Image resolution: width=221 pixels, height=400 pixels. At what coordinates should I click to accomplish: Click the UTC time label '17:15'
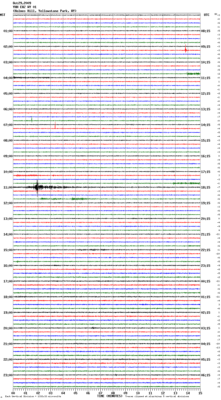coord(206,172)
